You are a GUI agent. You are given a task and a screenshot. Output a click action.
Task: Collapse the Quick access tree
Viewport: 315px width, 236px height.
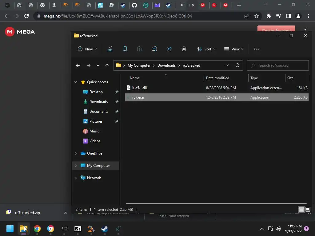click(x=76, y=82)
